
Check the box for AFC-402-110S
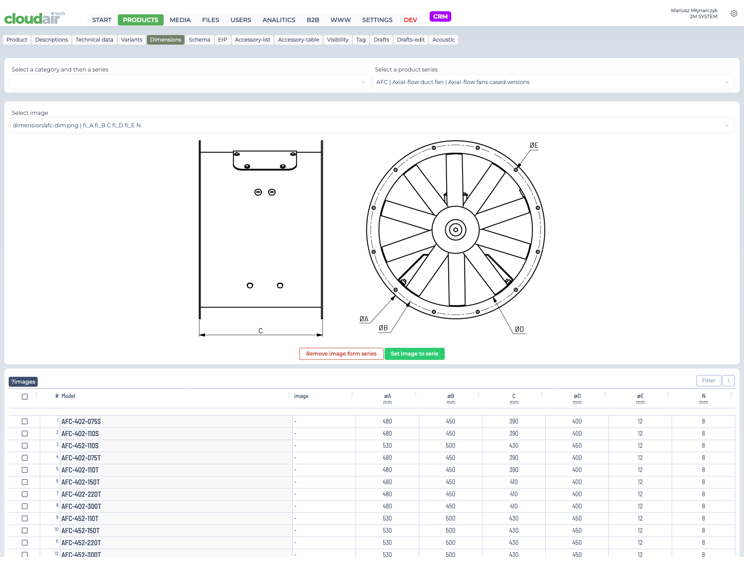pyautogui.click(x=25, y=434)
